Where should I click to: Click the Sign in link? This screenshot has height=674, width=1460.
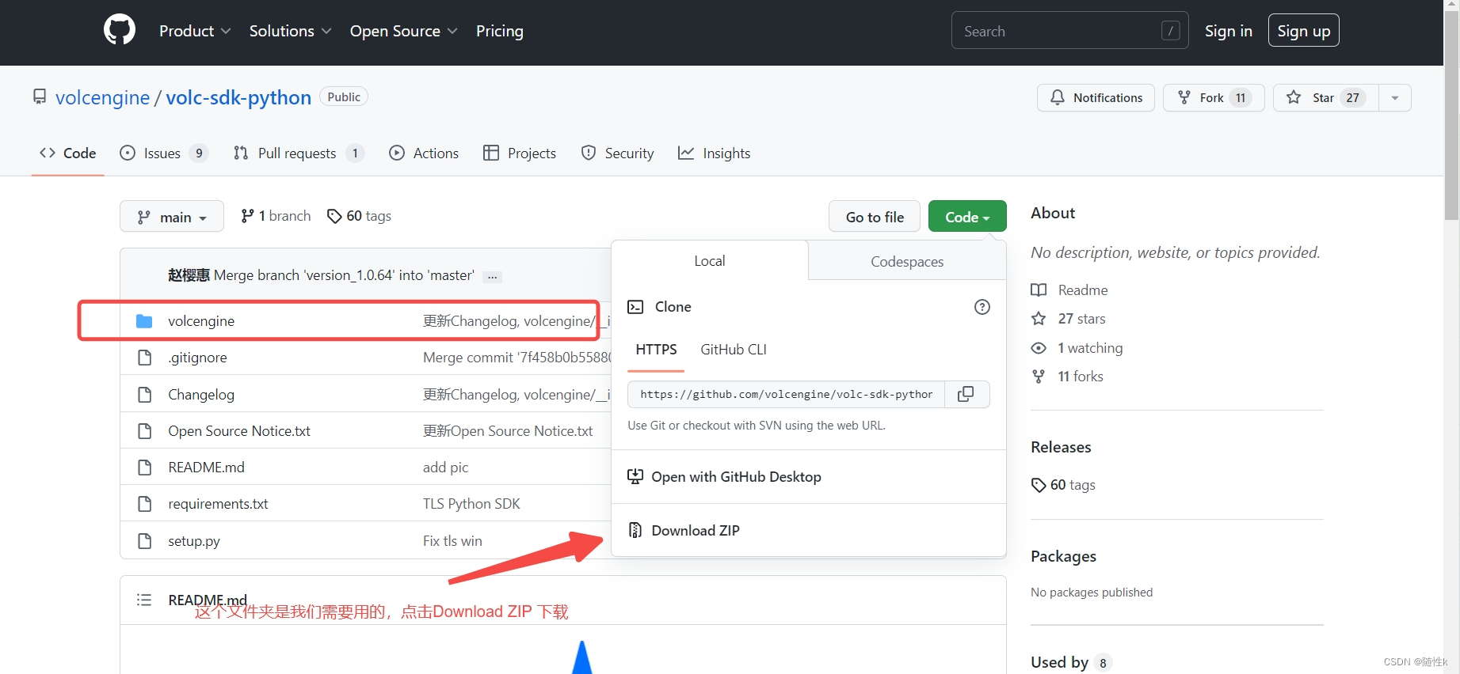tap(1228, 31)
